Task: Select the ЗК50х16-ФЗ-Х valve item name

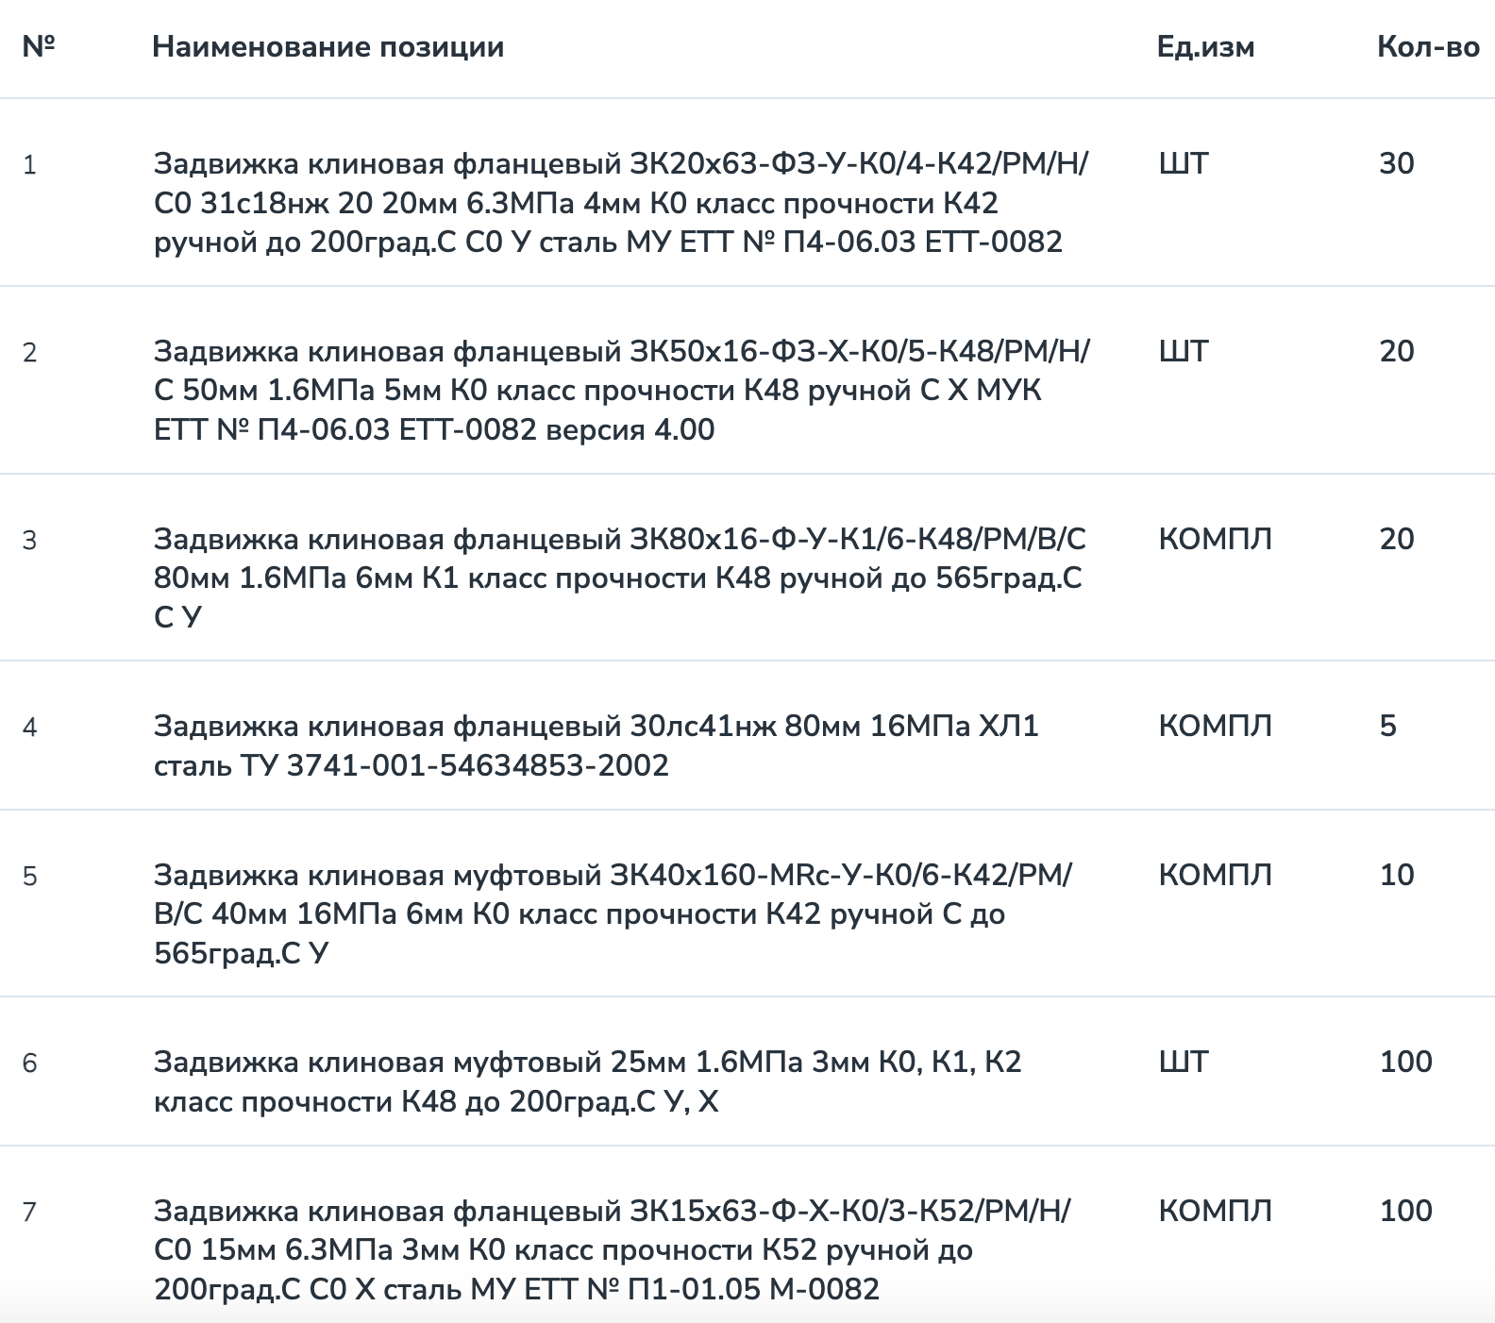Action: (x=620, y=391)
